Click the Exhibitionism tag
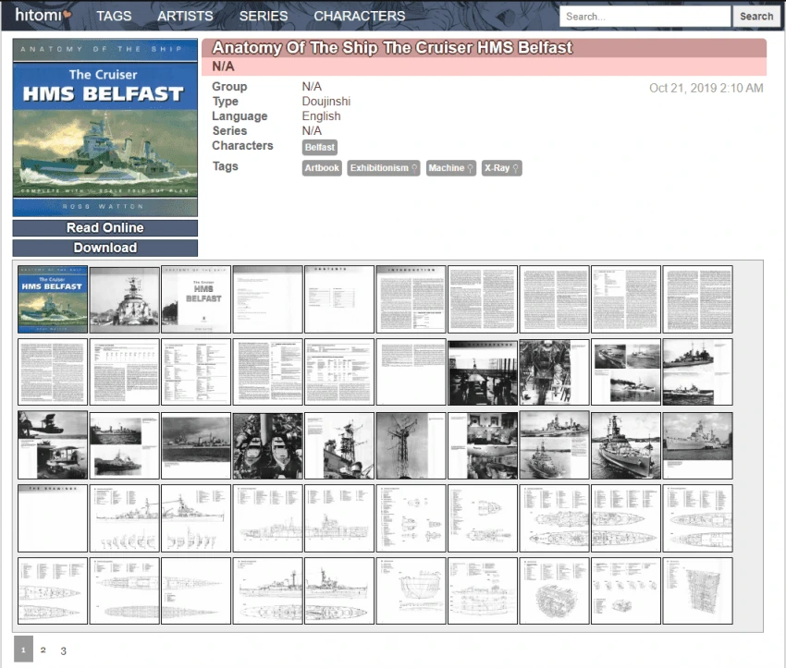This screenshot has width=786, height=668. click(x=384, y=168)
